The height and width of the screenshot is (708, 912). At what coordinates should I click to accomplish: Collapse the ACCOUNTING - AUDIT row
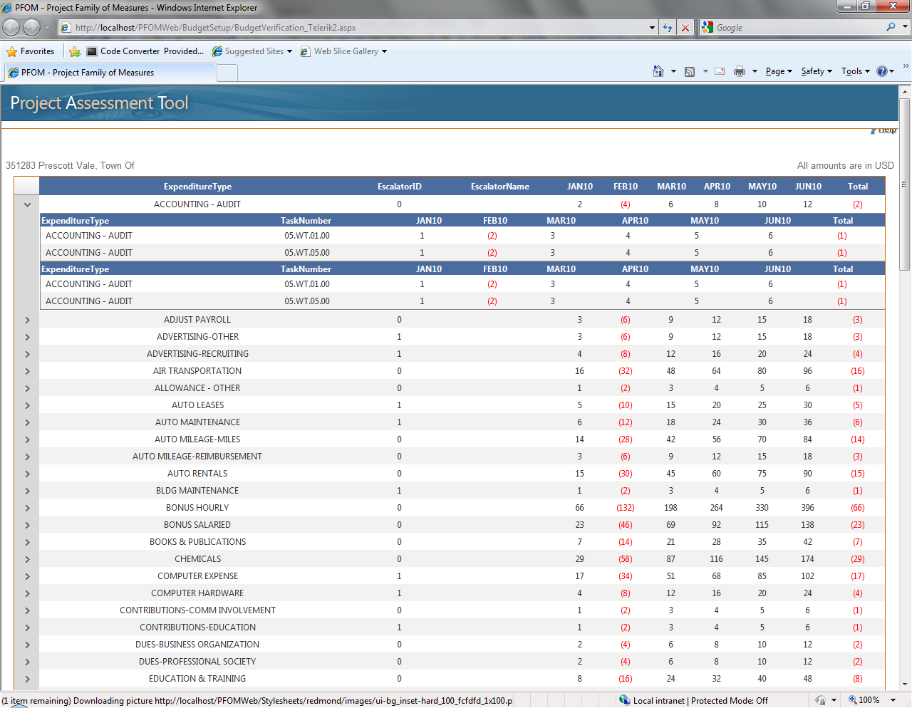pyautogui.click(x=27, y=204)
